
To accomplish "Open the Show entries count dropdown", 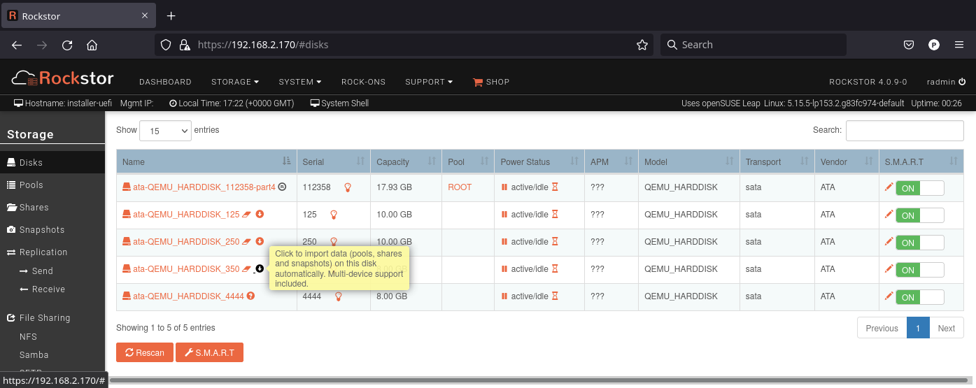I will point(165,131).
